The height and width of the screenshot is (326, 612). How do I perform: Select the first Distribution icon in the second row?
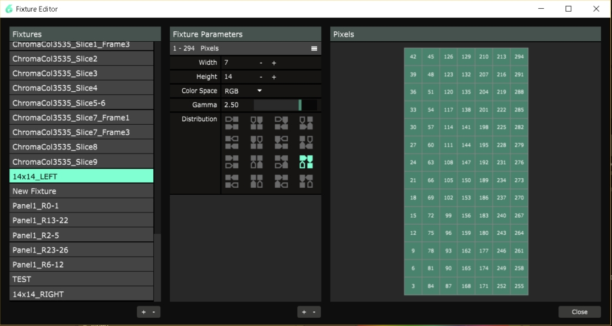click(x=232, y=142)
